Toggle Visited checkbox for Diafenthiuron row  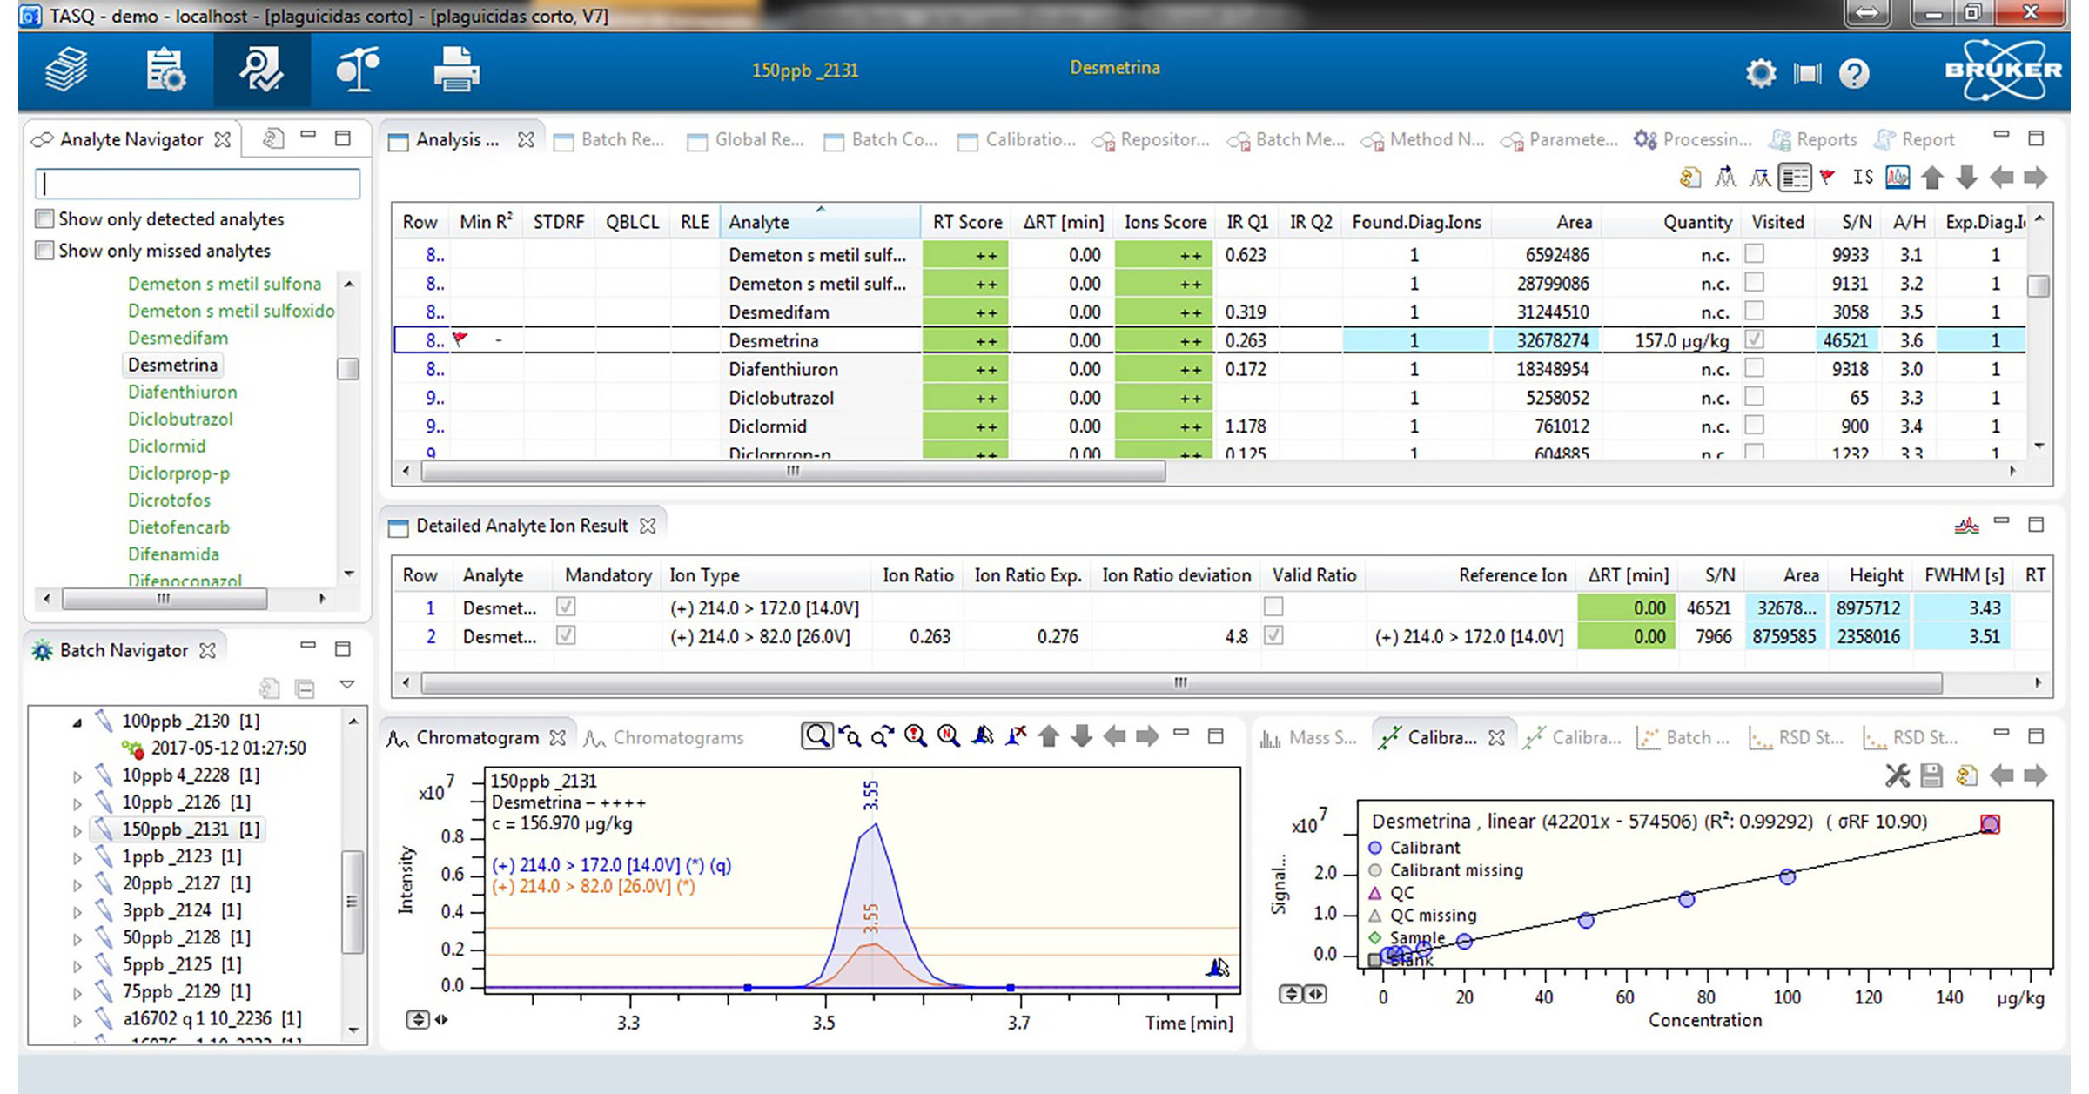tap(1755, 368)
